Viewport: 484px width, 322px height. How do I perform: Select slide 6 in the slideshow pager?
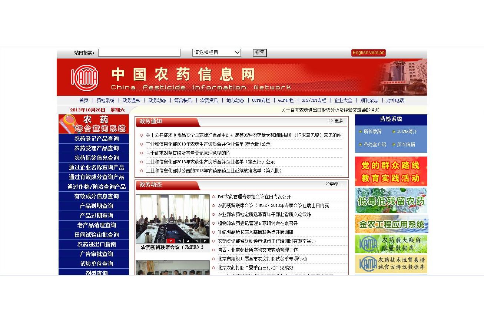click(205, 241)
